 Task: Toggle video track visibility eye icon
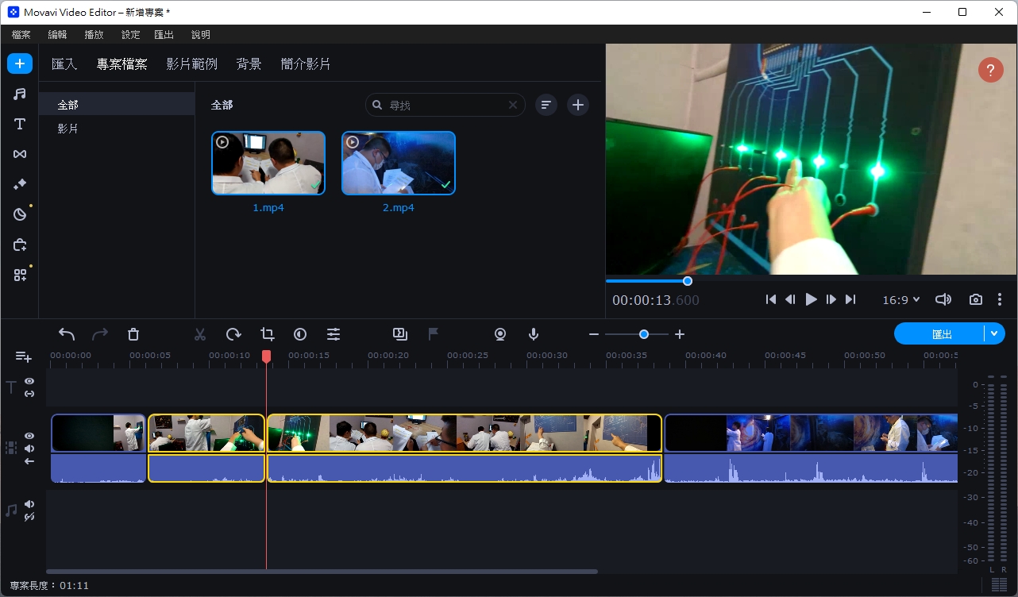pyautogui.click(x=29, y=436)
